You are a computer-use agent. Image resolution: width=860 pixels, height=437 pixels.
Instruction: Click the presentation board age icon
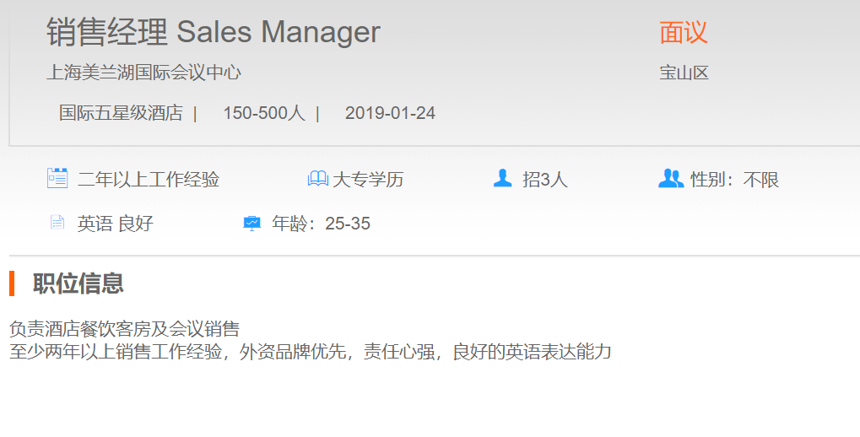pyautogui.click(x=252, y=224)
